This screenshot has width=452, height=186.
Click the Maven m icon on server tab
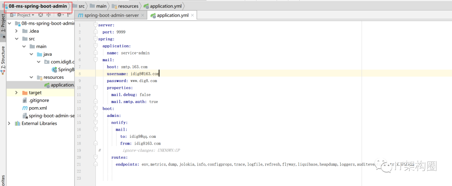[x=80, y=15]
